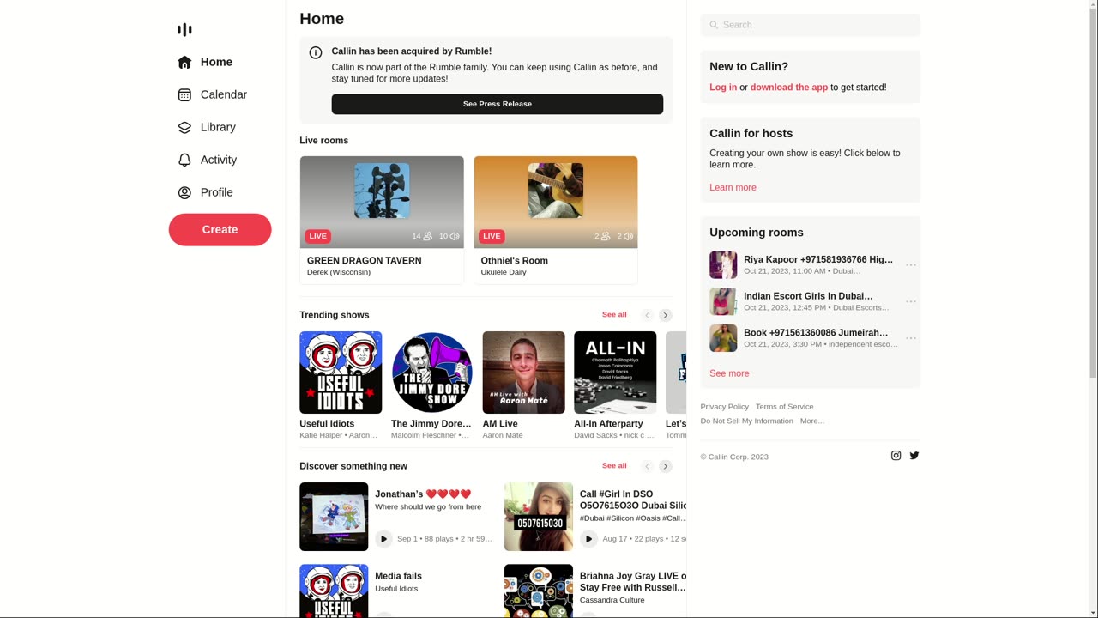Click See all for Discover something new
1098x618 pixels.
tap(614, 466)
